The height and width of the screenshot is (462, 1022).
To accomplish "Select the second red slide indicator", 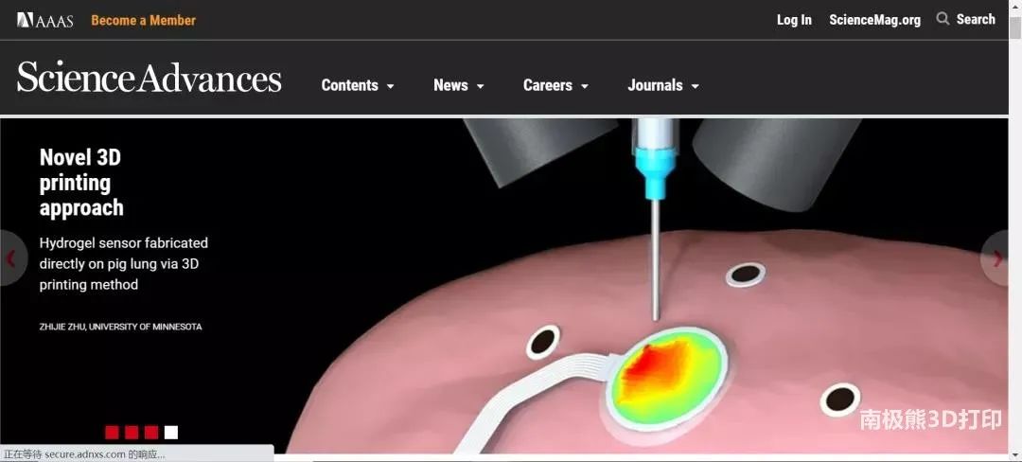I will pos(132,433).
